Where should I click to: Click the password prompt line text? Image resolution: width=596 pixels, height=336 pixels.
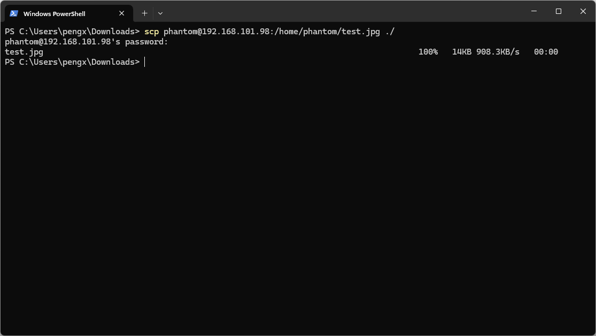point(86,42)
